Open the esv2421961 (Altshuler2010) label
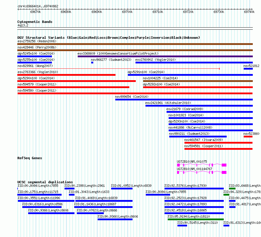Image resolution: width=261 pixels, height=237 pixels. 168,103
